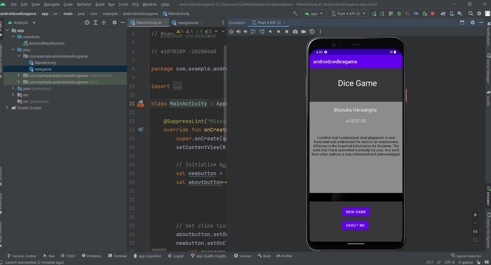The width and height of the screenshot is (491, 265).
Task: Start screen recording in the emulator toolbar
Action: coord(304,32)
